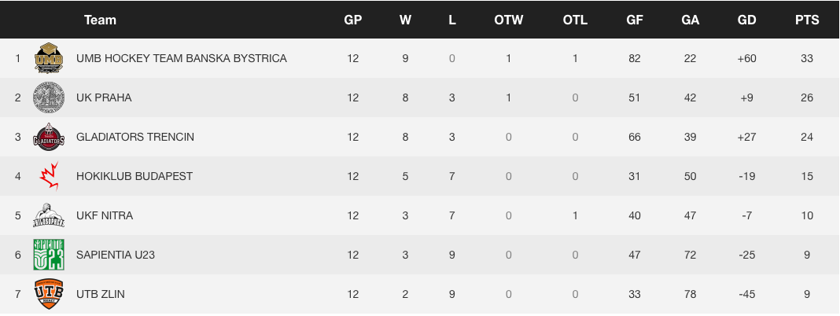Click the OTW column header

(509, 20)
